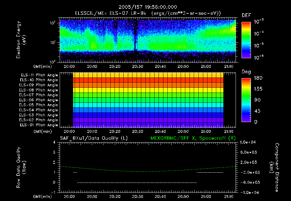291x201 pixels.
Task: Click the green MEXORBMC/SPF X, Spacecraft (R) title
Action: coord(193,138)
